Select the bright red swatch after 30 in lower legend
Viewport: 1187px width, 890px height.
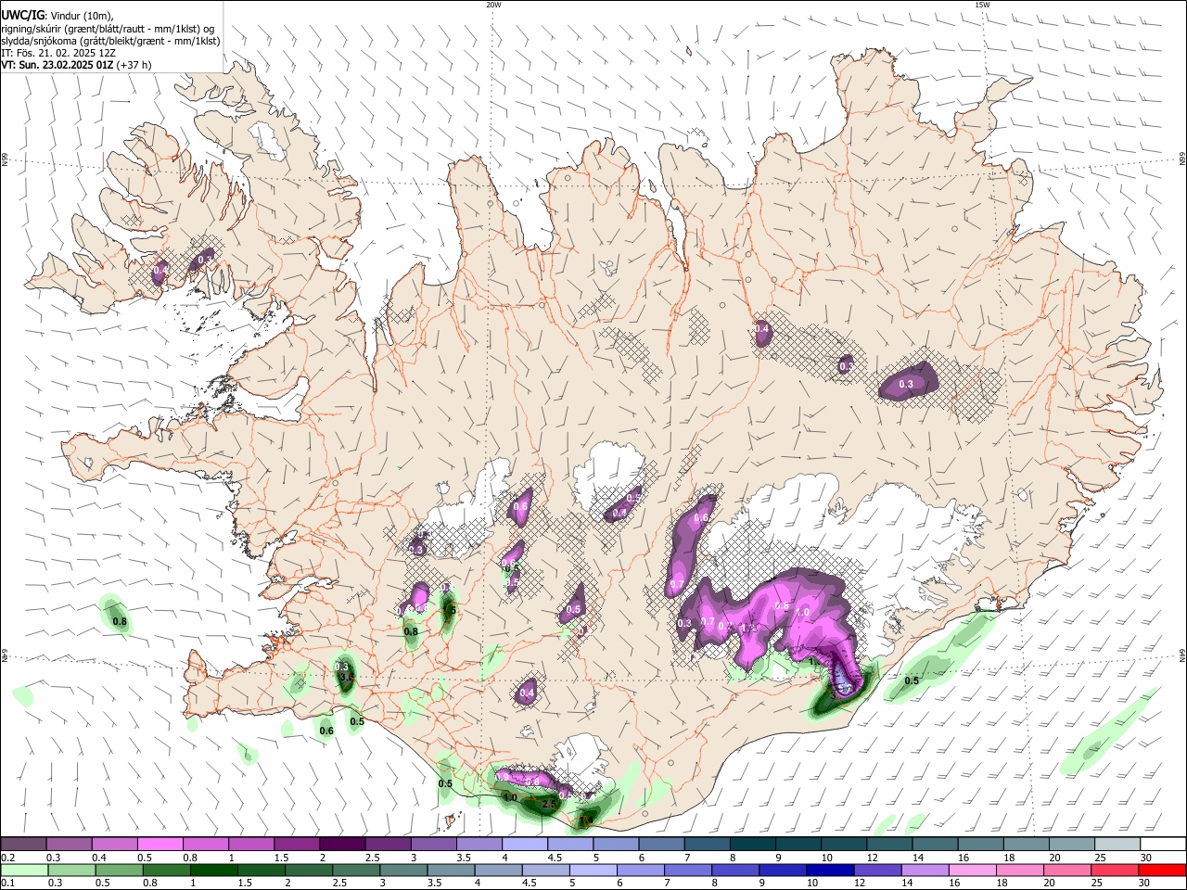[1163, 870]
